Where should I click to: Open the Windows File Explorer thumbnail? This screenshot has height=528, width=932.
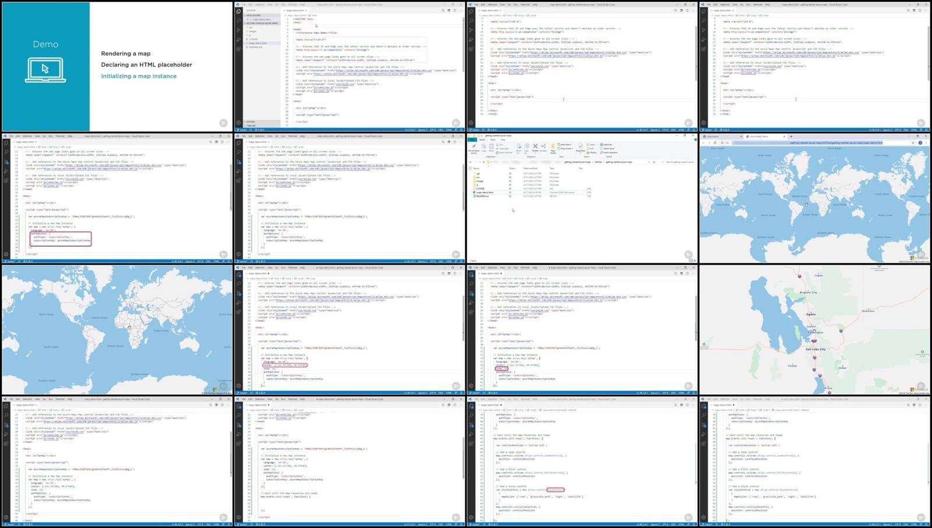(x=582, y=198)
